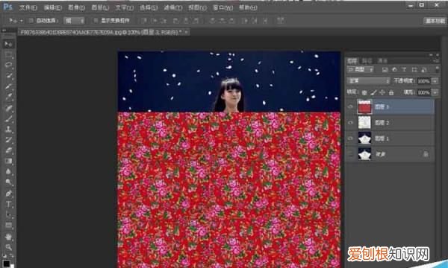Click the smart object filter icon

(424, 69)
